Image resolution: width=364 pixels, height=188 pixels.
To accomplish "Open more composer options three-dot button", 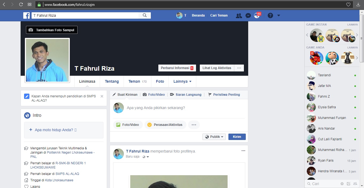I will 194,125.
